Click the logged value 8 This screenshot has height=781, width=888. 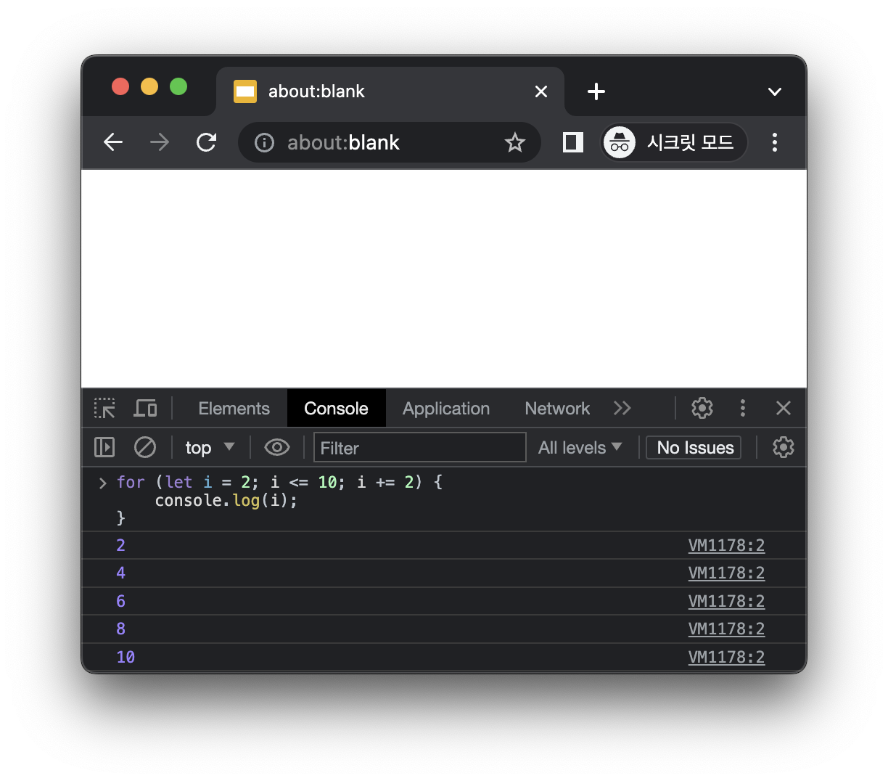pos(120,629)
